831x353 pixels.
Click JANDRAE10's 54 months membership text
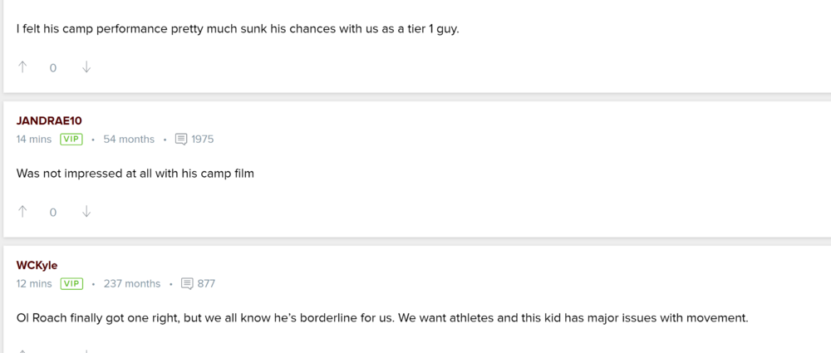(x=129, y=140)
